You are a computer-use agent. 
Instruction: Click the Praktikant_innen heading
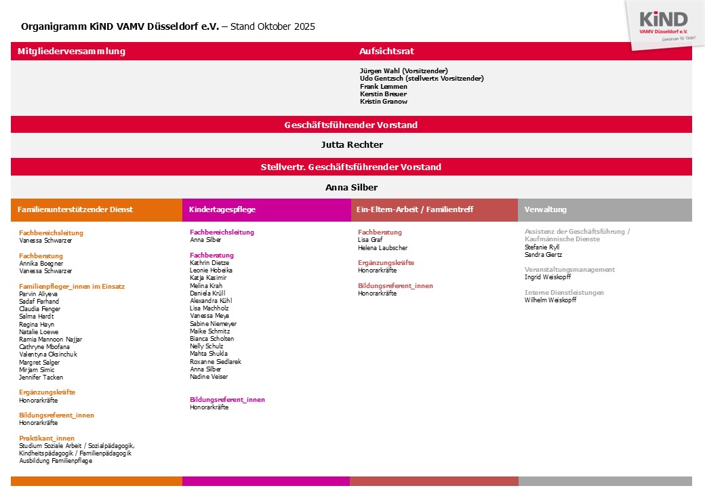pyautogui.click(x=47, y=439)
